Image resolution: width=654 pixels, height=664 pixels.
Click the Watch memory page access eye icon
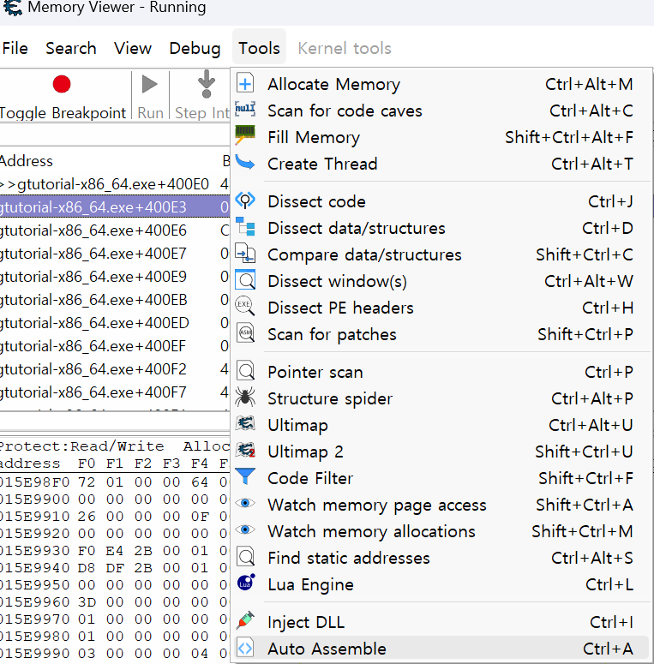tap(245, 503)
